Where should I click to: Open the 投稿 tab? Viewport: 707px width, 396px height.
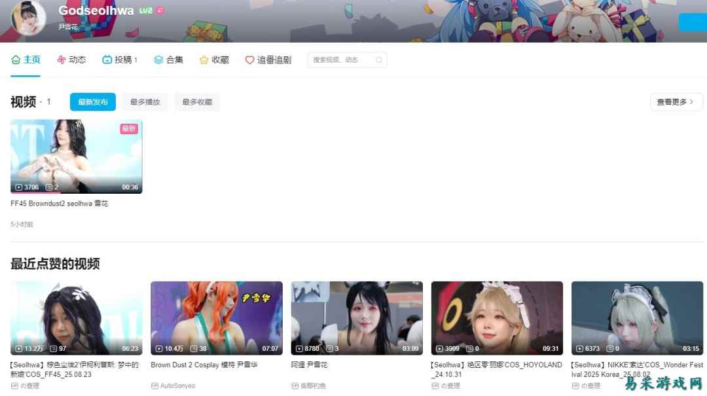click(x=123, y=60)
